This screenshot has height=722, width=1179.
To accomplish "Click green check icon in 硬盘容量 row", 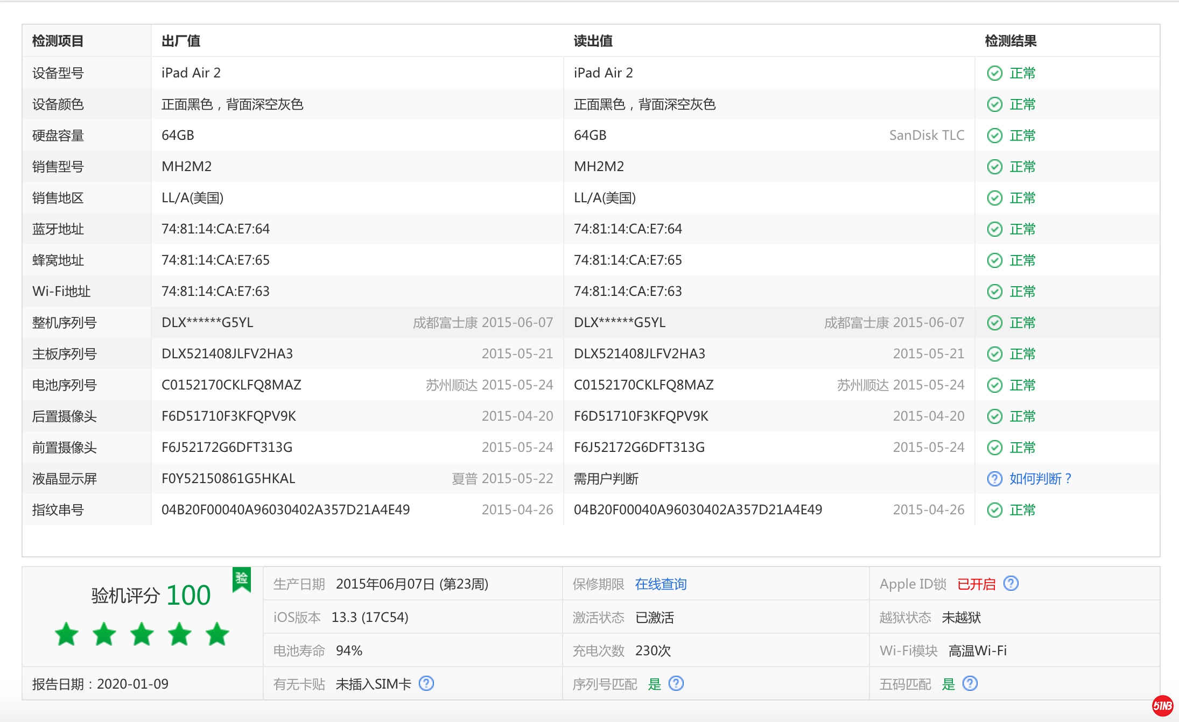I will [994, 136].
